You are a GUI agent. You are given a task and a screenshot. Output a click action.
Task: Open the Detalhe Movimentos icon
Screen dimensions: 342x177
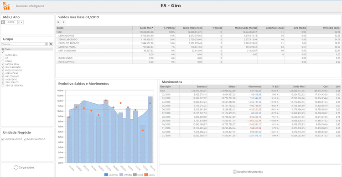235,172
